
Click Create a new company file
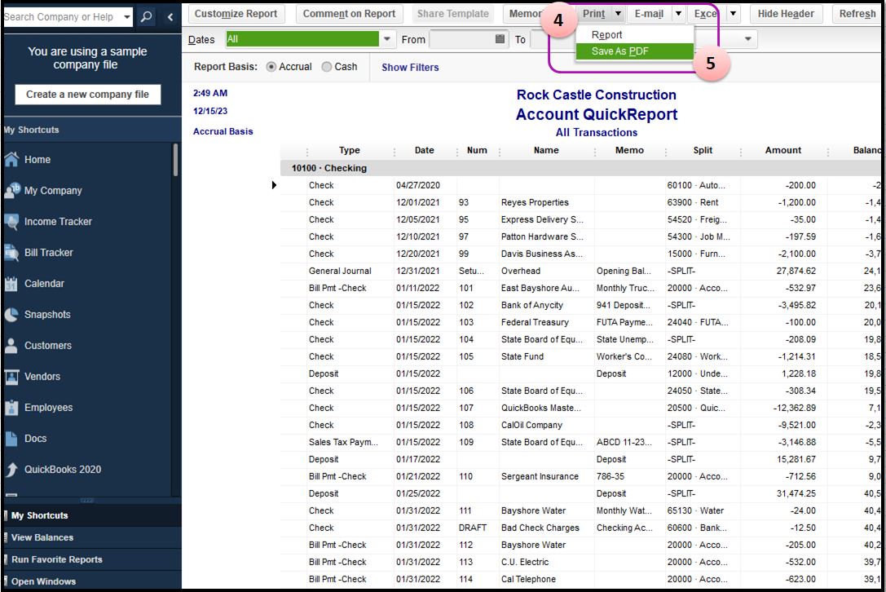87,95
